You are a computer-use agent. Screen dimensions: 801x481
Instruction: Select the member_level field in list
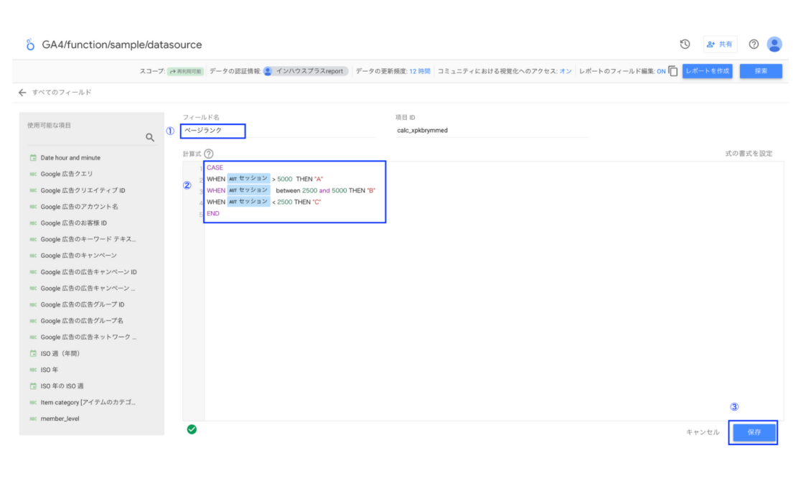pos(60,419)
